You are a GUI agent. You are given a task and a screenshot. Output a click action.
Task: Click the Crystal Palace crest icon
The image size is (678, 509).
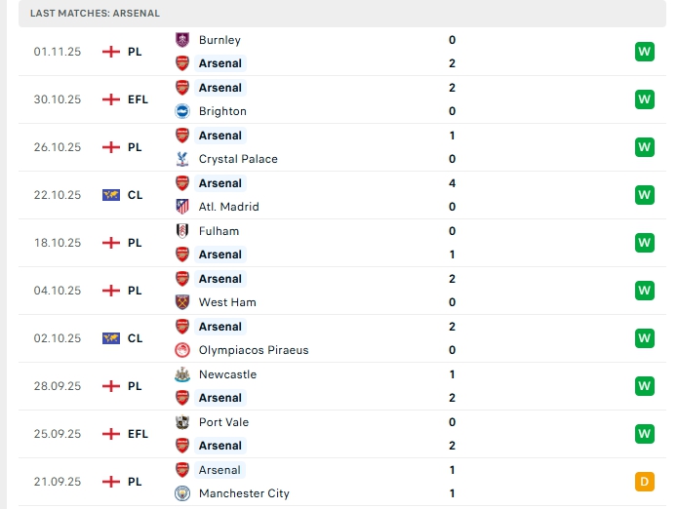tap(181, 159)
